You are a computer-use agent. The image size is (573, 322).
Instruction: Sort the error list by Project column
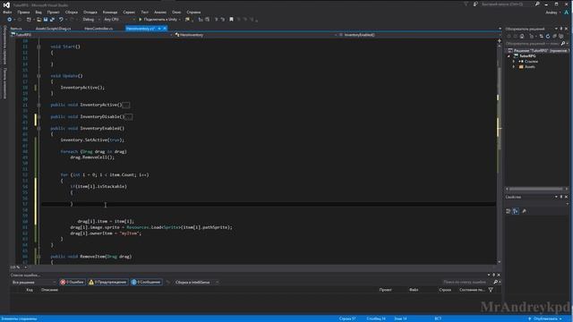[386, 290]
